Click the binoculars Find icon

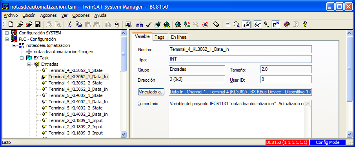(x=108, y=24)
